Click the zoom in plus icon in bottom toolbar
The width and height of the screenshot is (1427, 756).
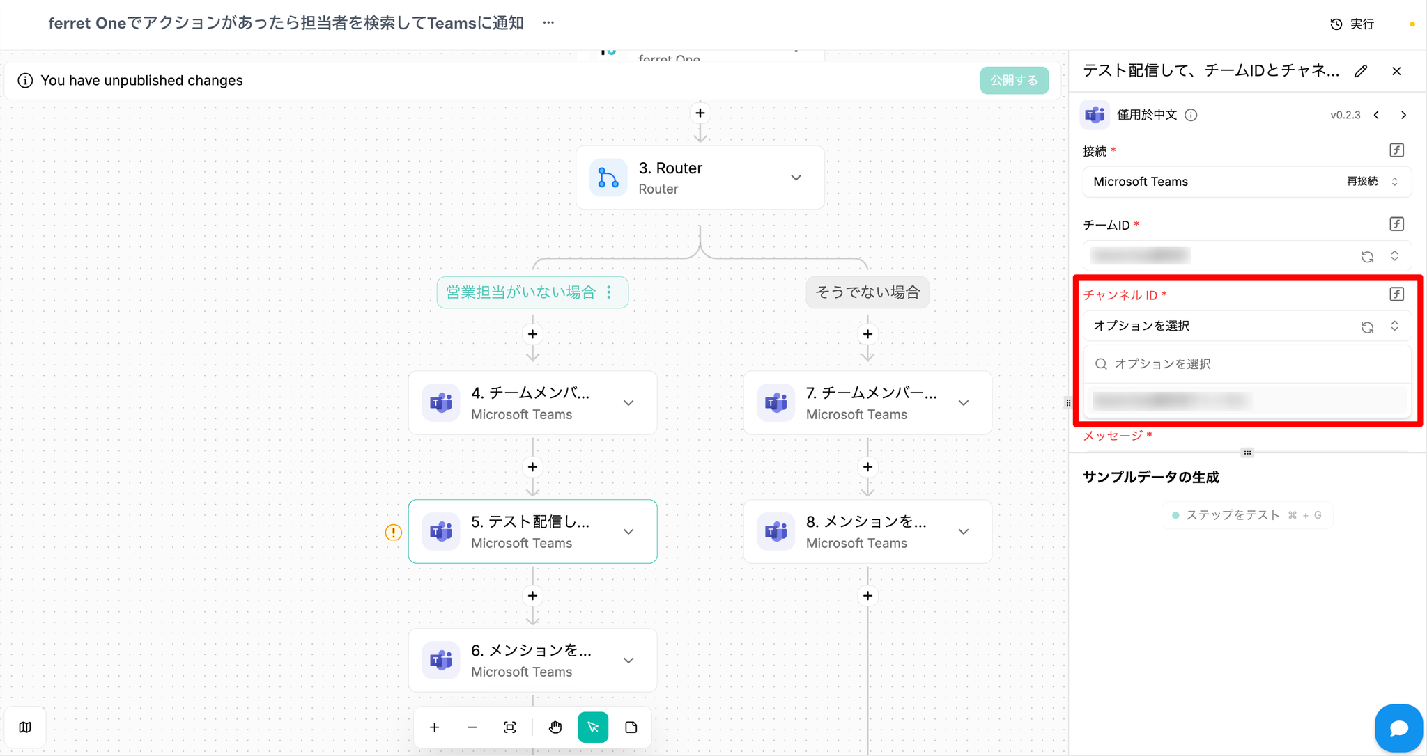click(434, 727)
